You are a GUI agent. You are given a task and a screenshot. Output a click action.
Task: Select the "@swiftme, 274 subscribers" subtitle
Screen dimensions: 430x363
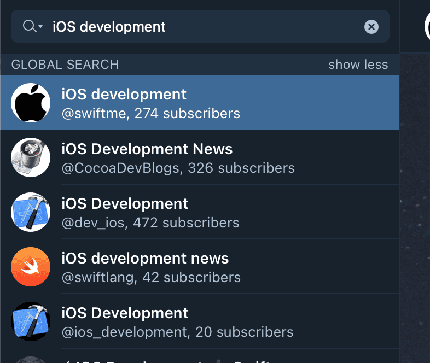[150, 114]
